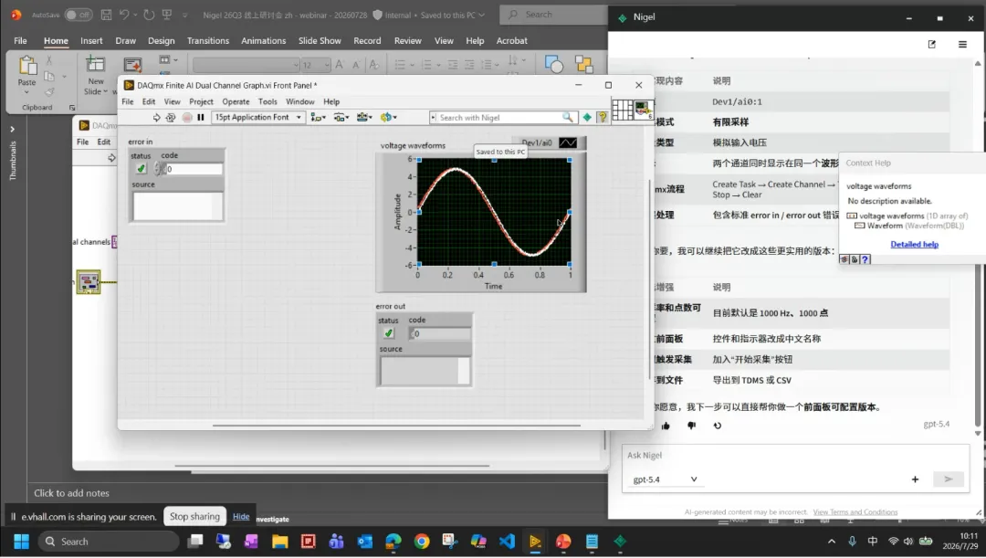
Task: Open Google Chrome from taskbar
Action: [422, 542]
